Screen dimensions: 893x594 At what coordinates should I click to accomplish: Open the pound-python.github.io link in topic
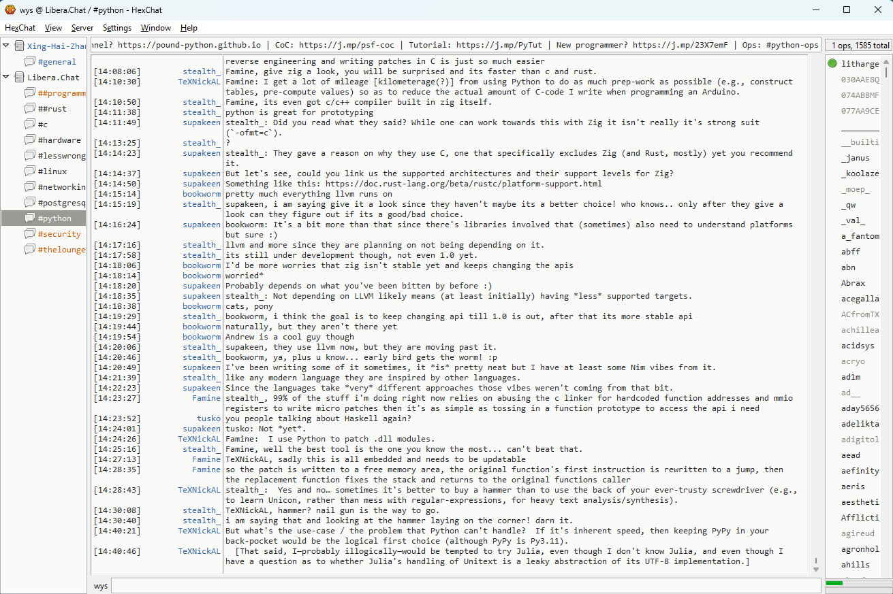(x=188, y=46)
